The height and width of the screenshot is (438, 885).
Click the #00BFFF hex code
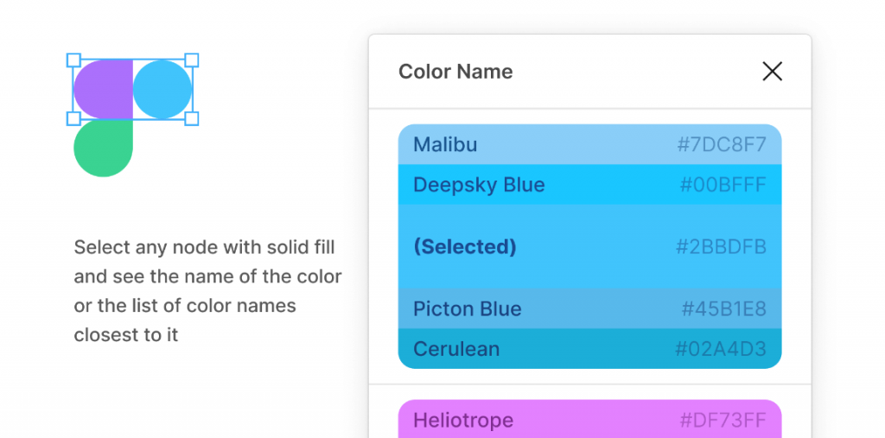point(723,185)
